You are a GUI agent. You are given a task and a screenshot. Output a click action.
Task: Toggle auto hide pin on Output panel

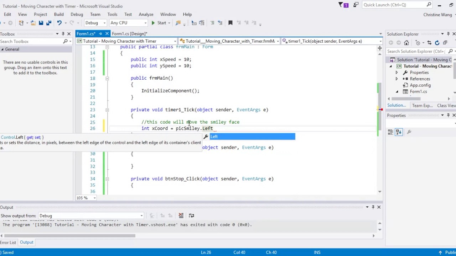[373, 207]
